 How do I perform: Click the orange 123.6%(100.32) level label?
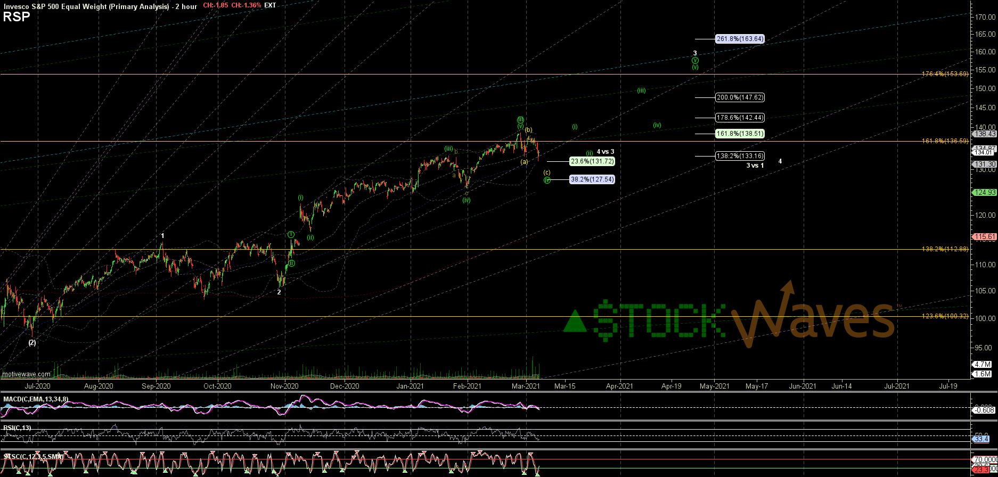click(x=945, y=316)
